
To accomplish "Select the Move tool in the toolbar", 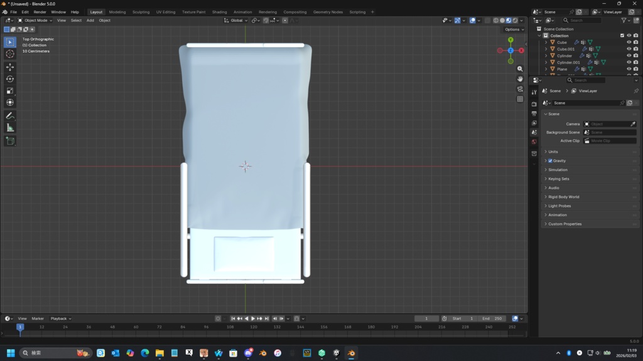I will [x=10, y=67].
